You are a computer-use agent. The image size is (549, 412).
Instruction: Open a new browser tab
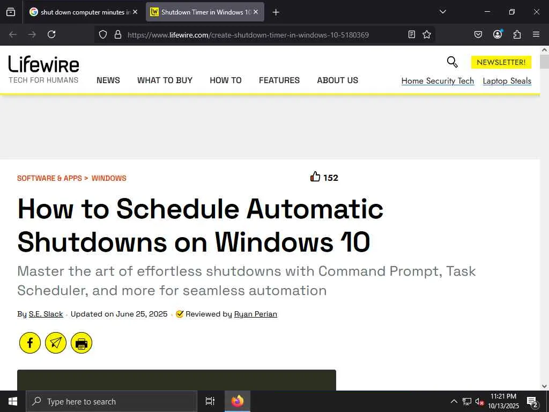[276, 12]
